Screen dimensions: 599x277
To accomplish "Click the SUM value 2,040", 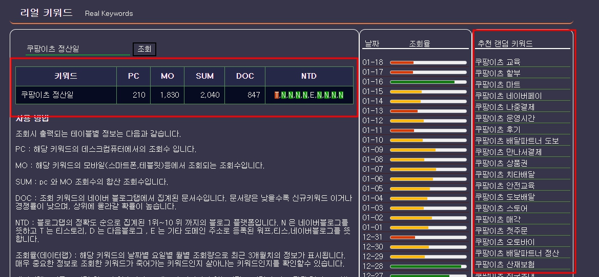I will pyautogui.click(x=210, y=95).
